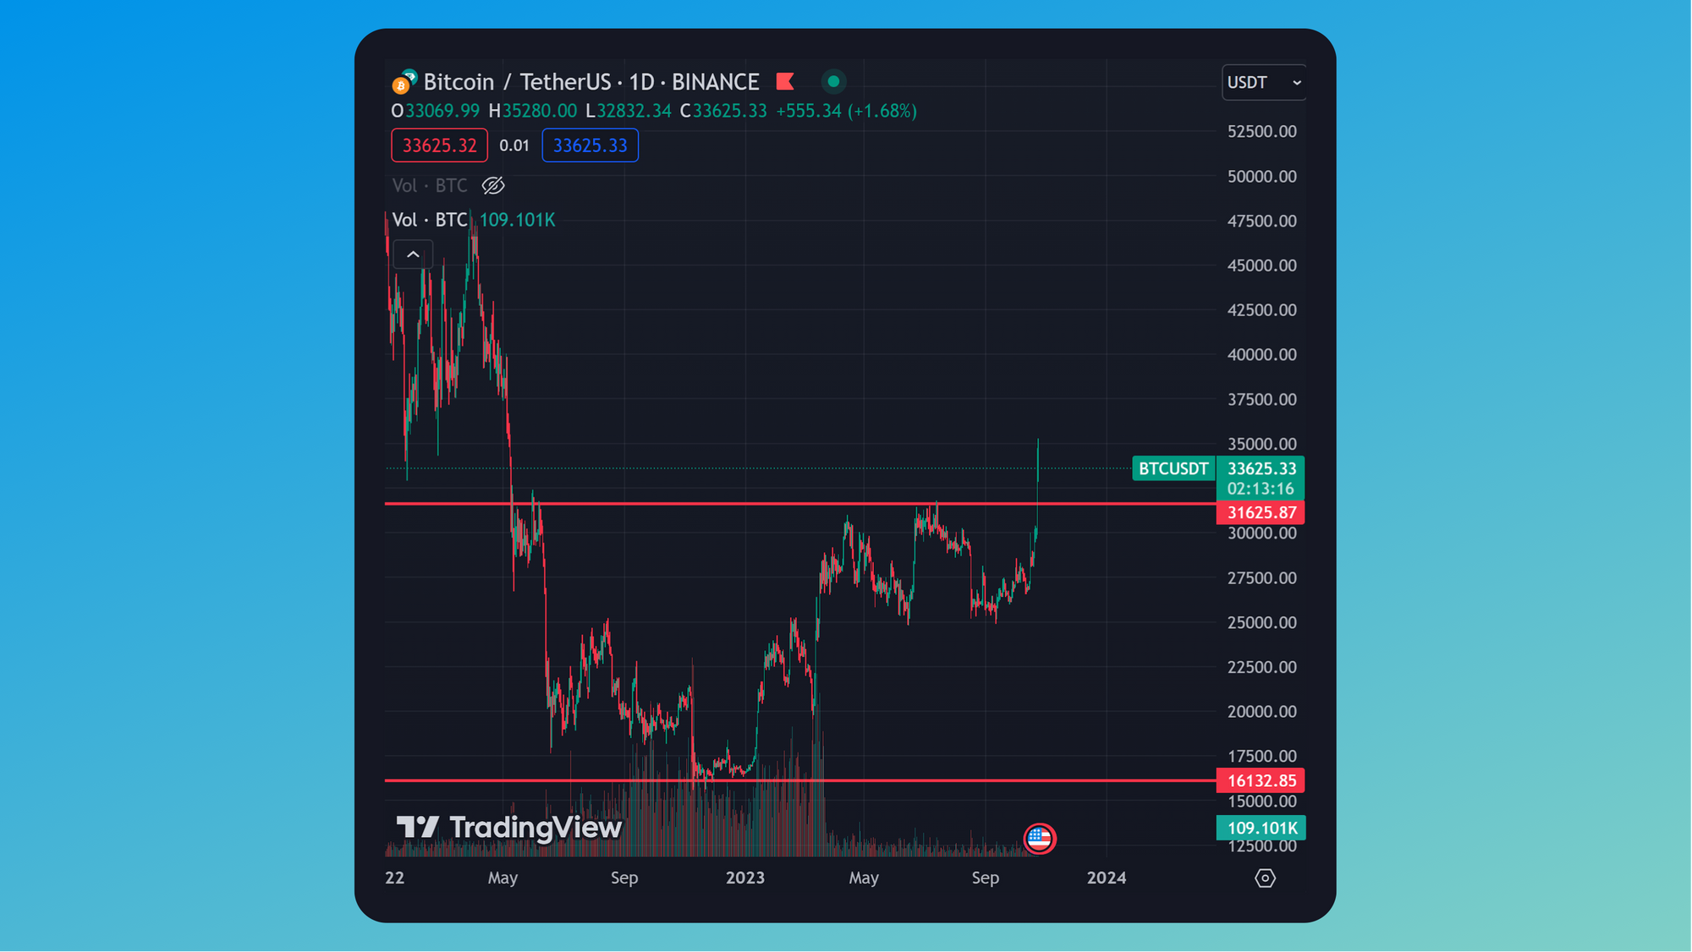
Task: Open the USDT currency dropdown
Action: [1263, 82]
